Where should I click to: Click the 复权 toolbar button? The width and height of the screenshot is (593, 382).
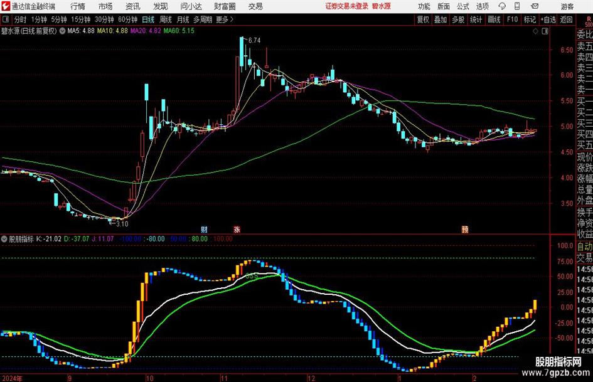tap(423, 19)
